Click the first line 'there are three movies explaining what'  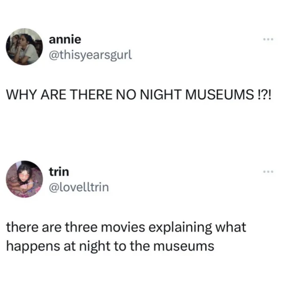click(x=126, y=227)
